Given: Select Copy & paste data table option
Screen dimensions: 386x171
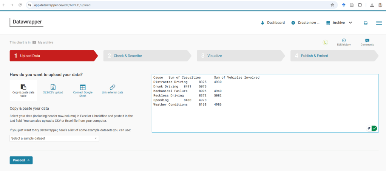Looking at the screenshot, I should 23,90.
